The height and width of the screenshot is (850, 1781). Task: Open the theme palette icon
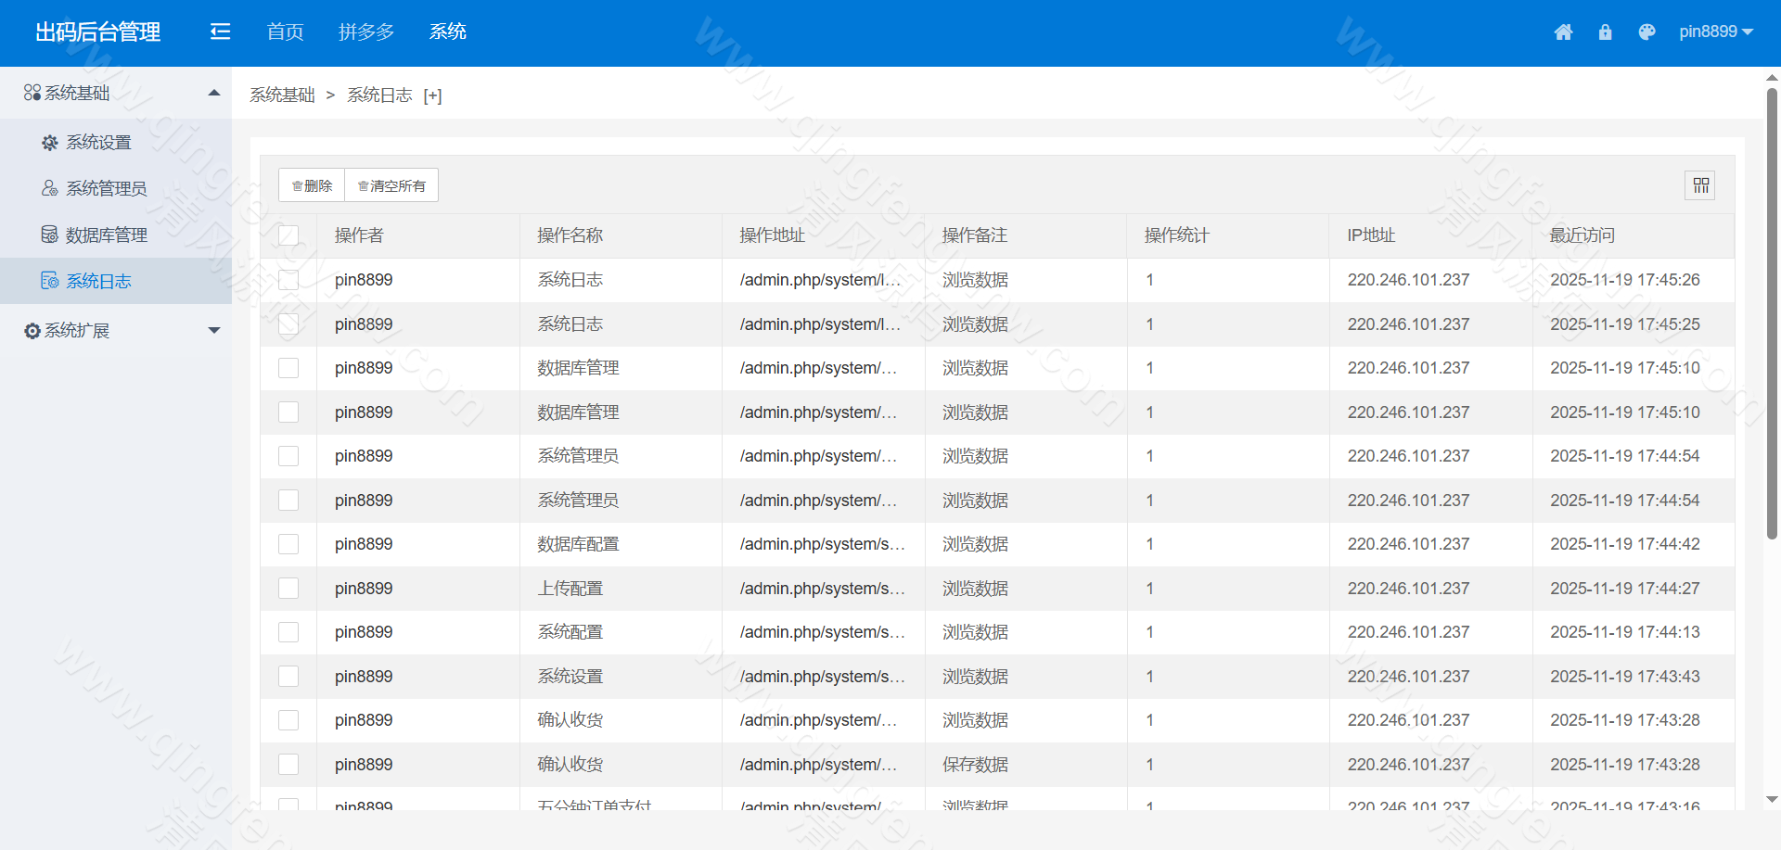tap(1646, 32)
